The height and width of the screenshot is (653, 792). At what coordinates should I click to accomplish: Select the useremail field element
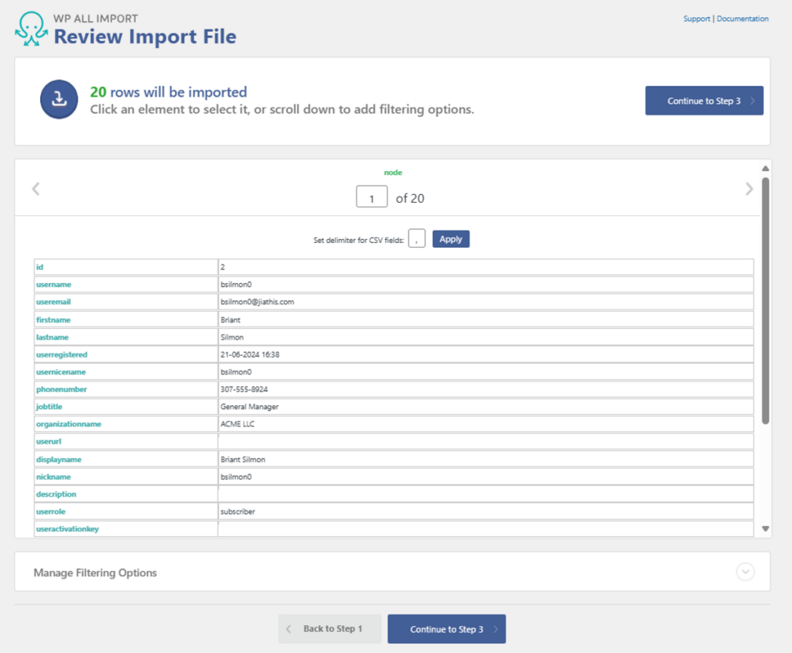pos(53,302)
